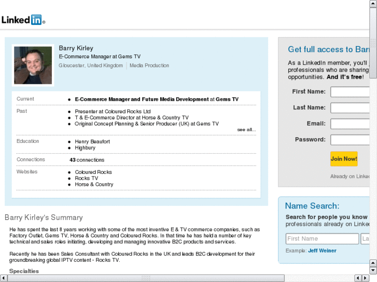Click the vertical scrollbar up arrow at top
377x282 pixels.
(x=373, y=4)
